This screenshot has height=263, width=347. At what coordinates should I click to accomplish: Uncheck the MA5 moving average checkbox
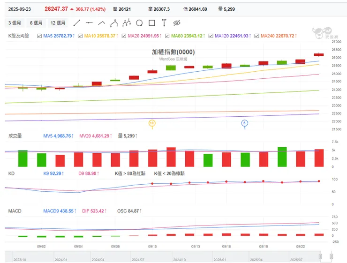pyautogui.click(x=39, y=36)
